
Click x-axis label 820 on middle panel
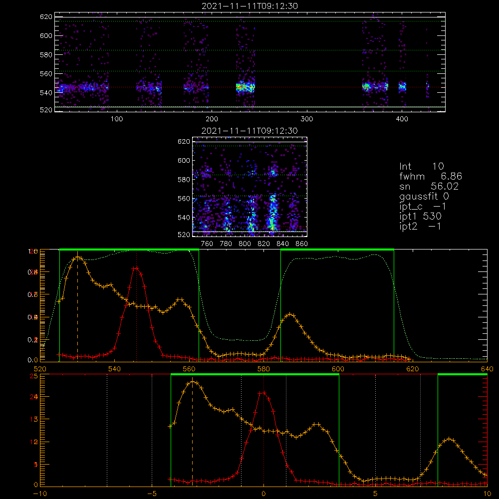coord(264,244)
